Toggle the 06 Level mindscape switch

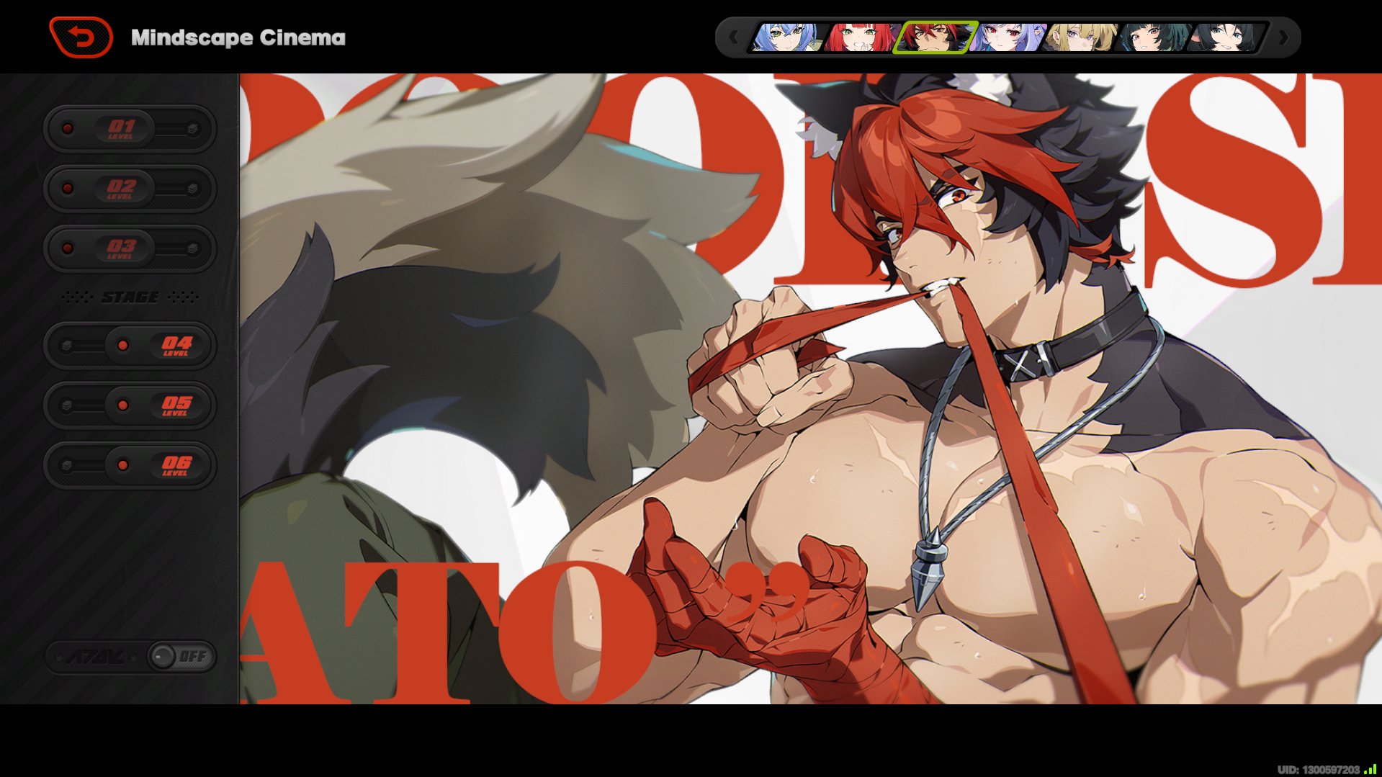[x=130, y=465]
